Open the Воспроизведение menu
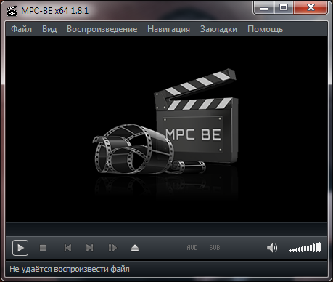Viewport: 333px width, 282px height. pos(102,29)
